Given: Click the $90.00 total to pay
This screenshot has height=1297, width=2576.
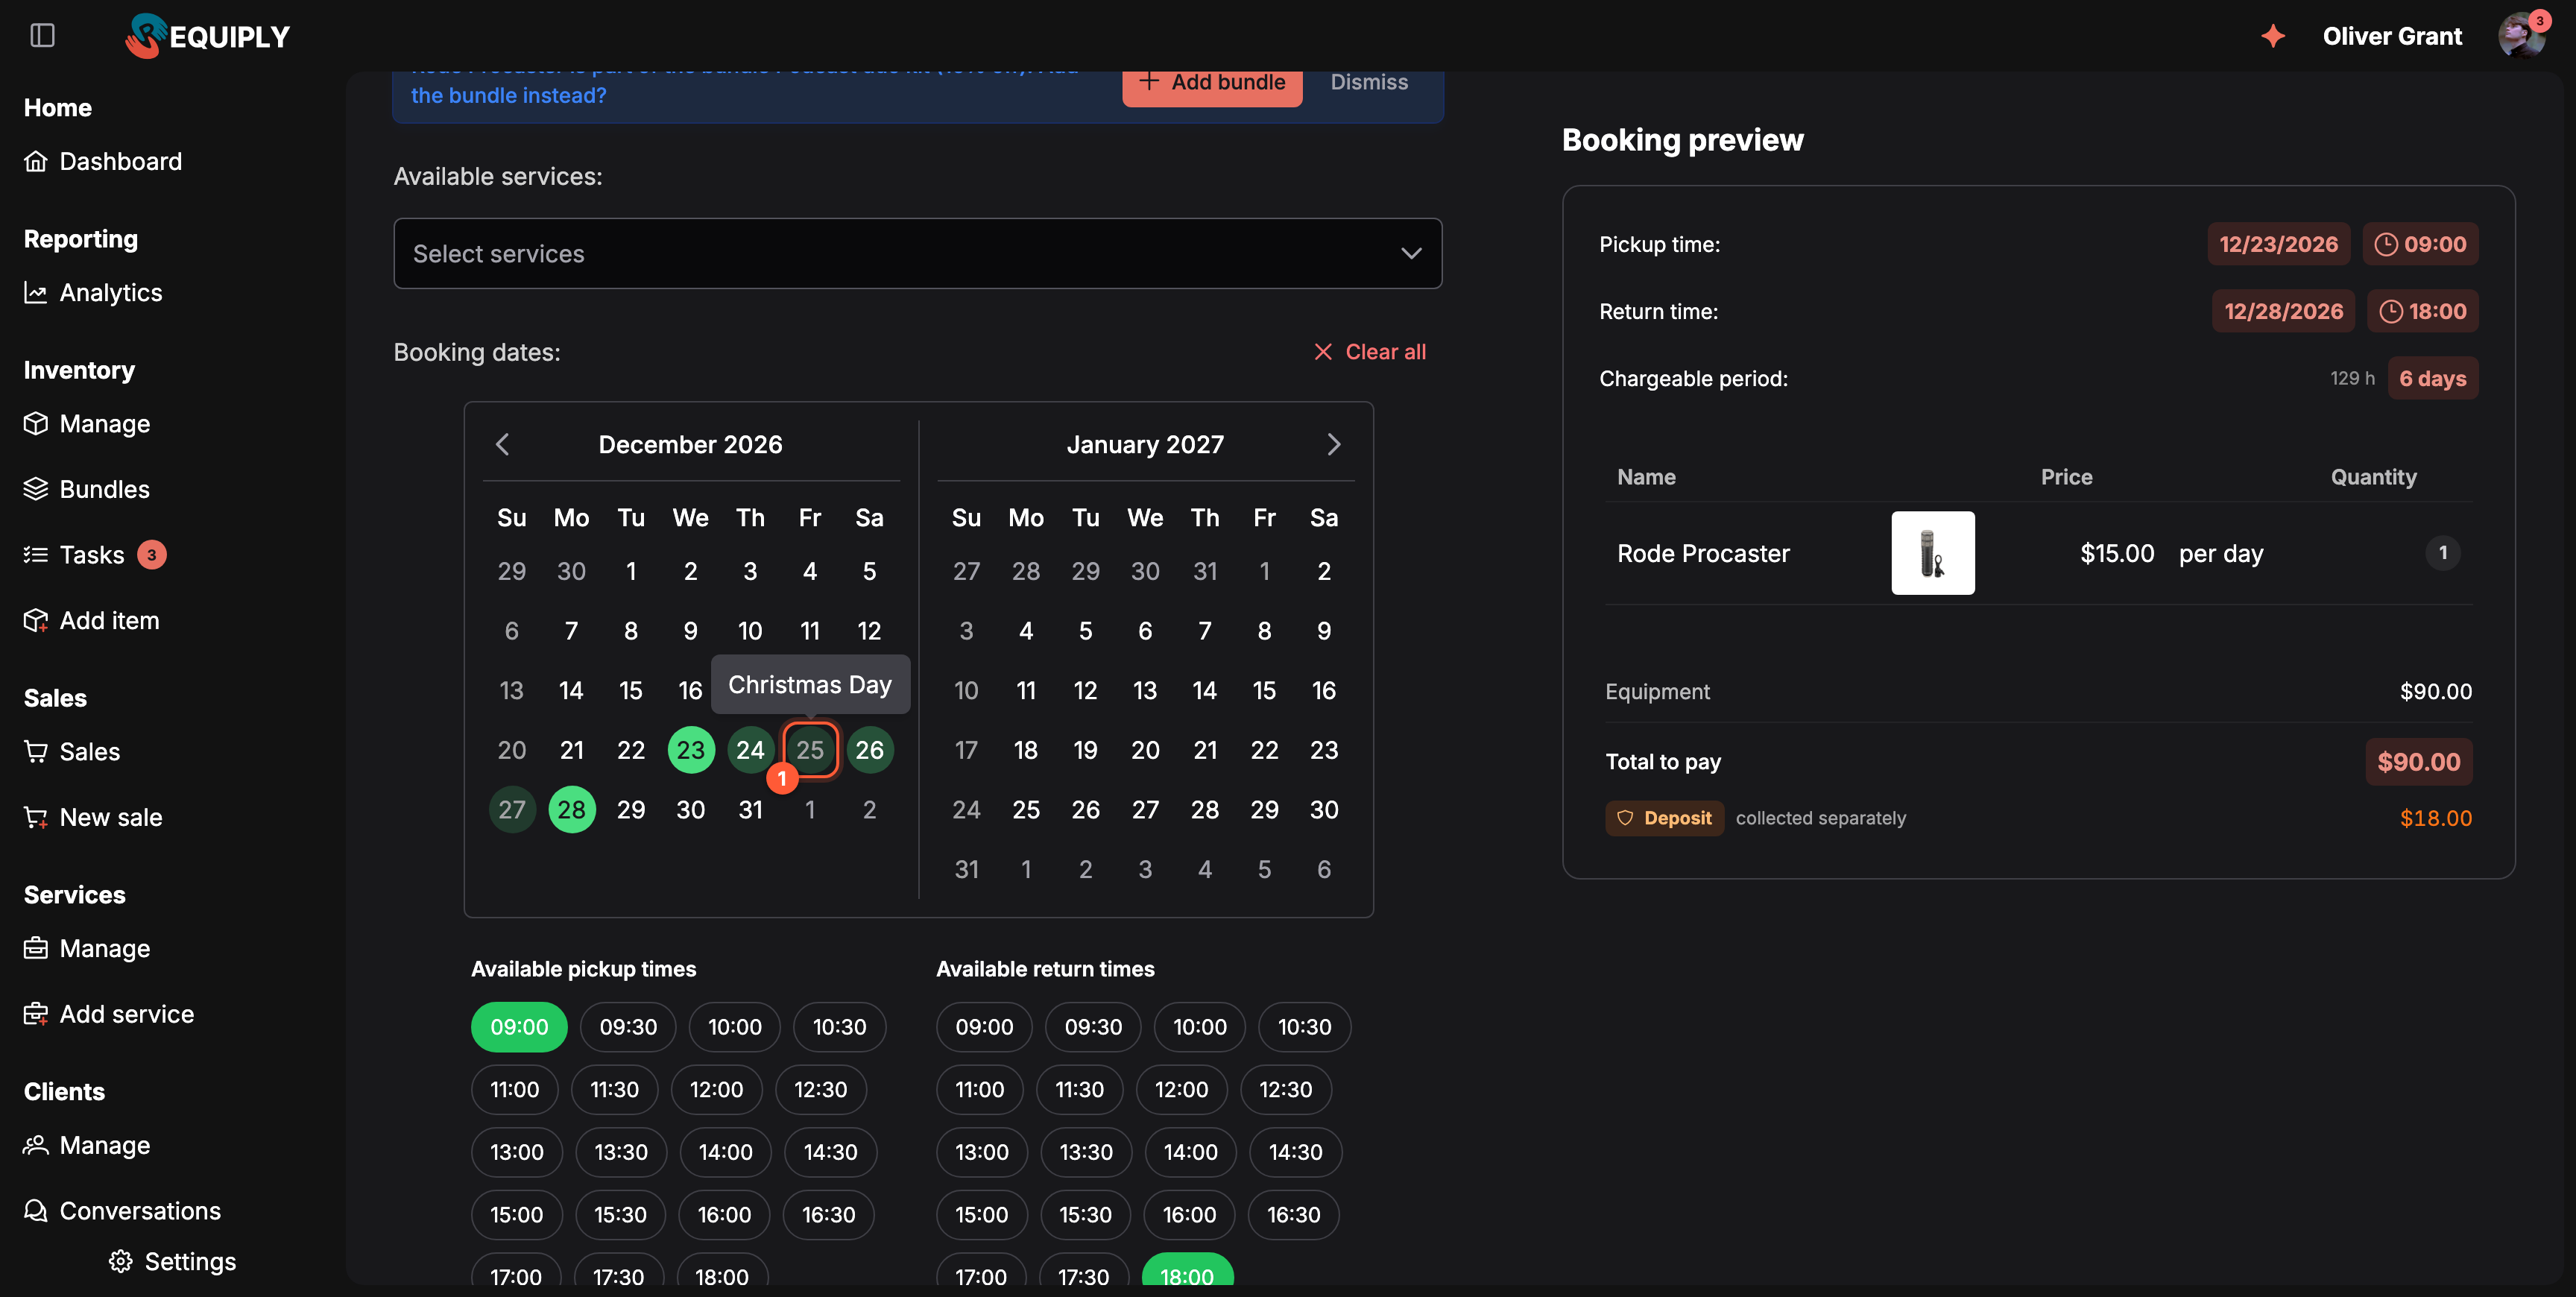Looking at the screenshot, I should [2418, 762].
